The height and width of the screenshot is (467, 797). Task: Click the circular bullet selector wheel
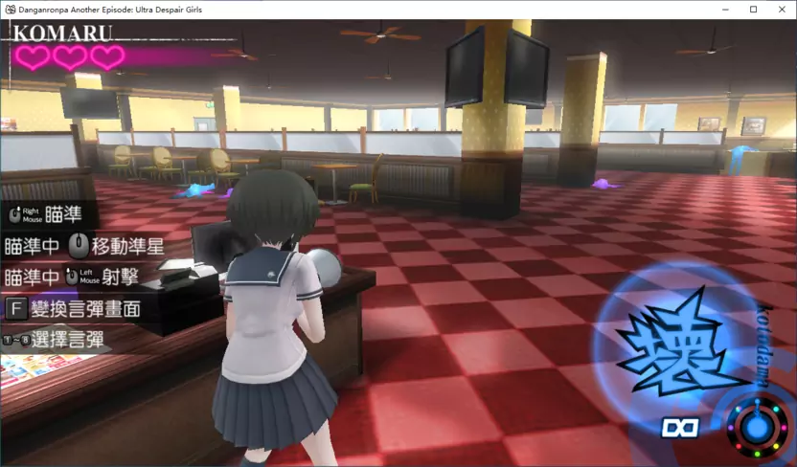pyautogui.click(x=757, y=427)
